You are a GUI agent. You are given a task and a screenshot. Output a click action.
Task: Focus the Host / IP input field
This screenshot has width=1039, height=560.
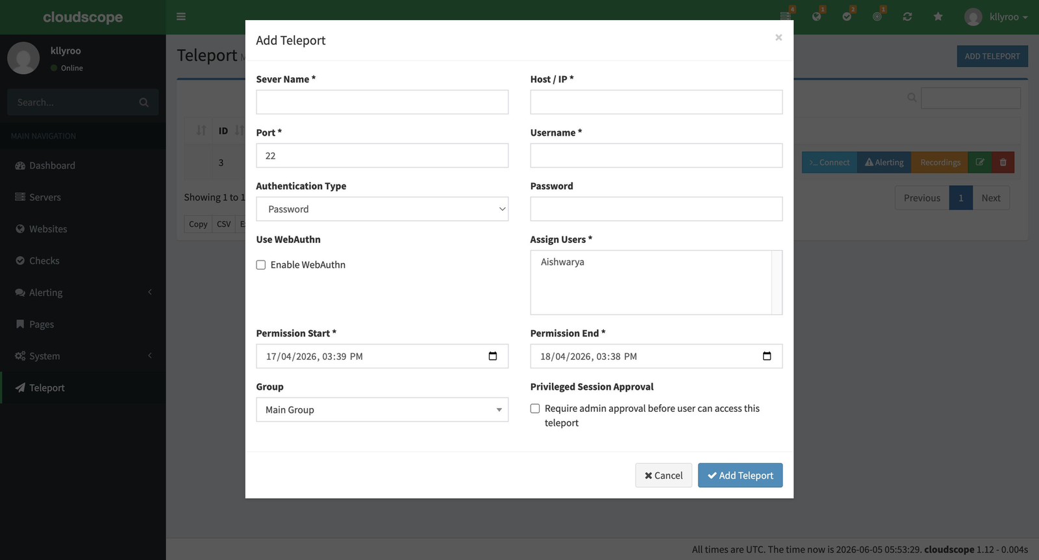click(x=656, y=102)
